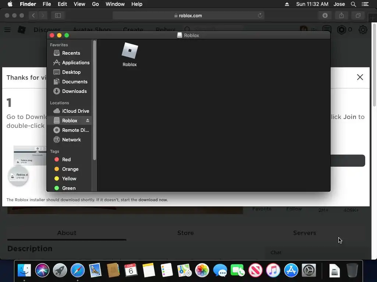
Task: Click the Finder sidebar scrollbar
Action: point(95,100)
